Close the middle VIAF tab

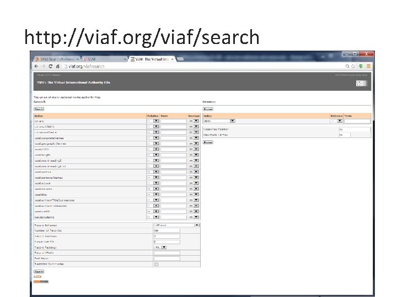125,59
